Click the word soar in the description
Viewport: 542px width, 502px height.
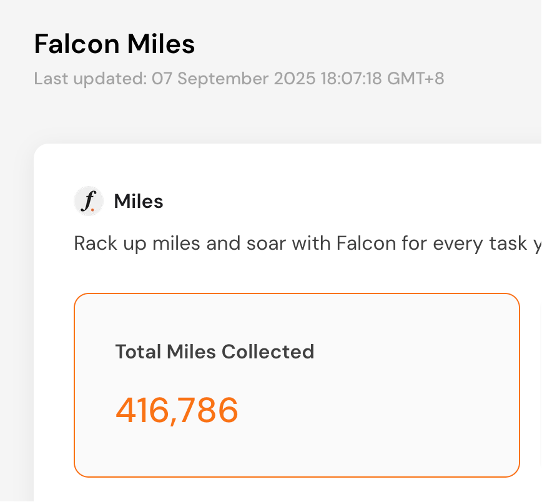266,243
